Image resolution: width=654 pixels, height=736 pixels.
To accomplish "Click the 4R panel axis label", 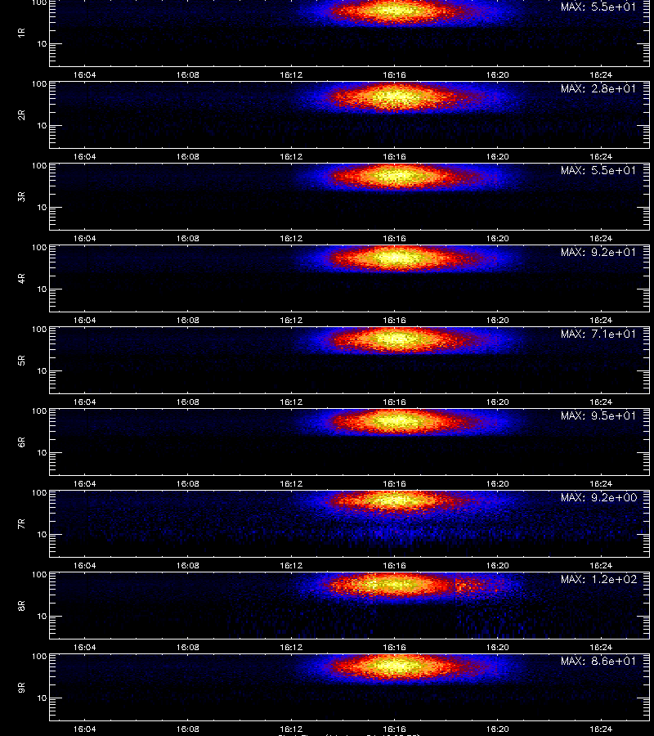I will (x=21, y=278).
